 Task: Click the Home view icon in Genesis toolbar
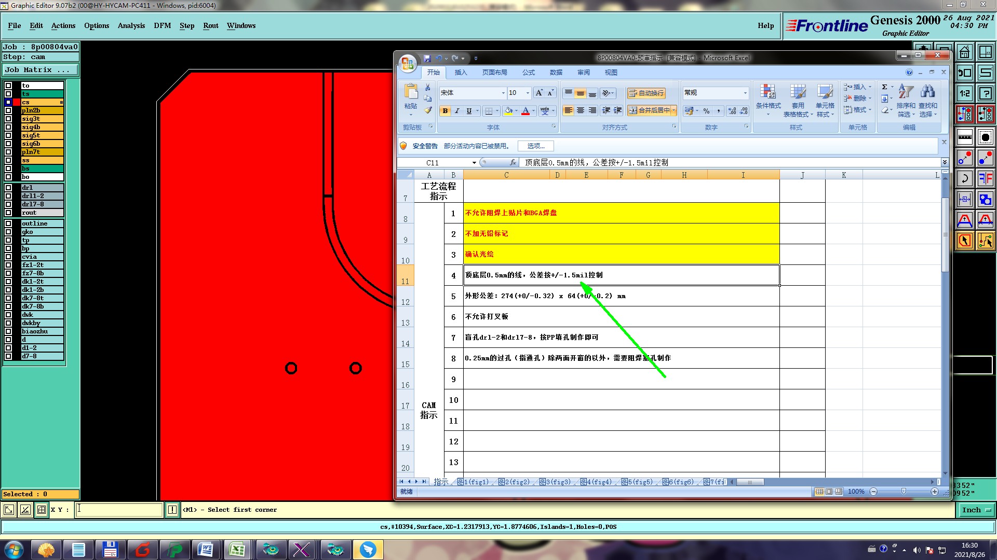[964, 52]
